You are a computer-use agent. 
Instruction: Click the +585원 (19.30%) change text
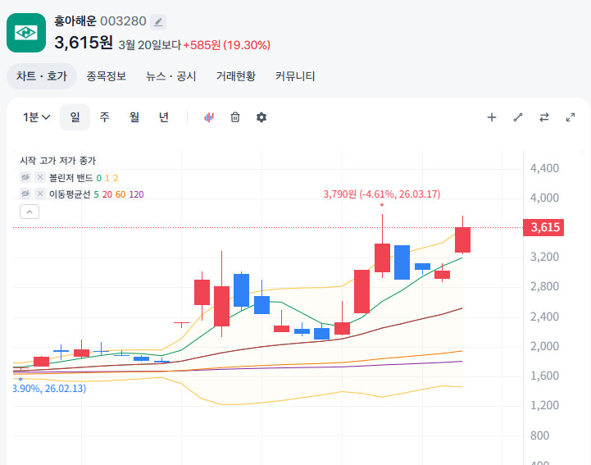(x=226, y=45)
